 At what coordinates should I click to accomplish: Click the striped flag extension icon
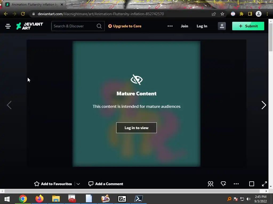click(233, 14)
